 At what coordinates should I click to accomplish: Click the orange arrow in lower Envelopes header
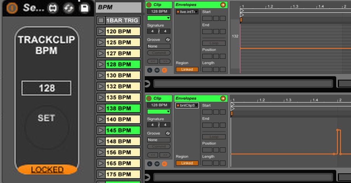pyautogui.click(x=223, y=98)
